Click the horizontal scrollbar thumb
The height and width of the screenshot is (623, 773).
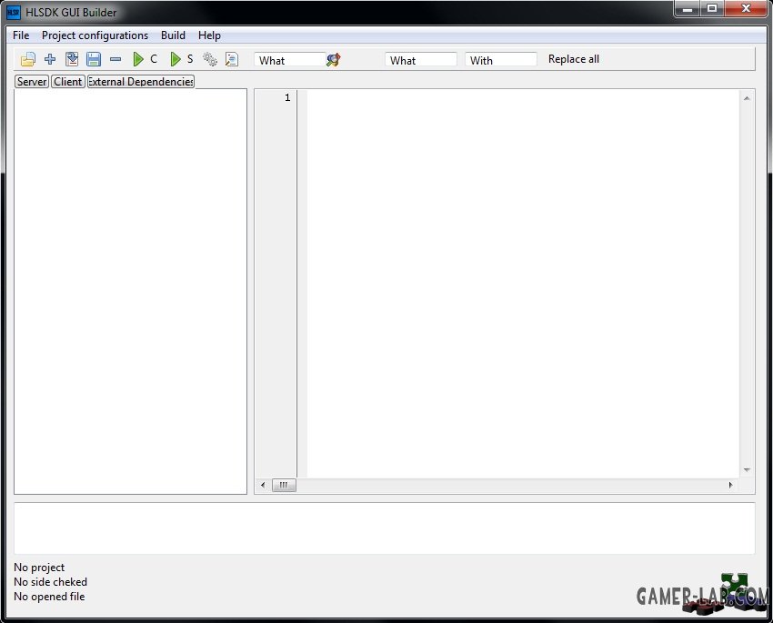284,485
